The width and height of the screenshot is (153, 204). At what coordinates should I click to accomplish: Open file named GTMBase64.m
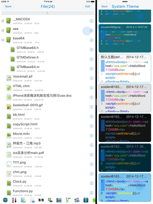coord(28,67)
